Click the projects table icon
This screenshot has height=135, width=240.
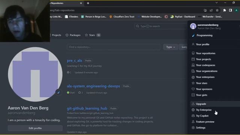point(193,59)
